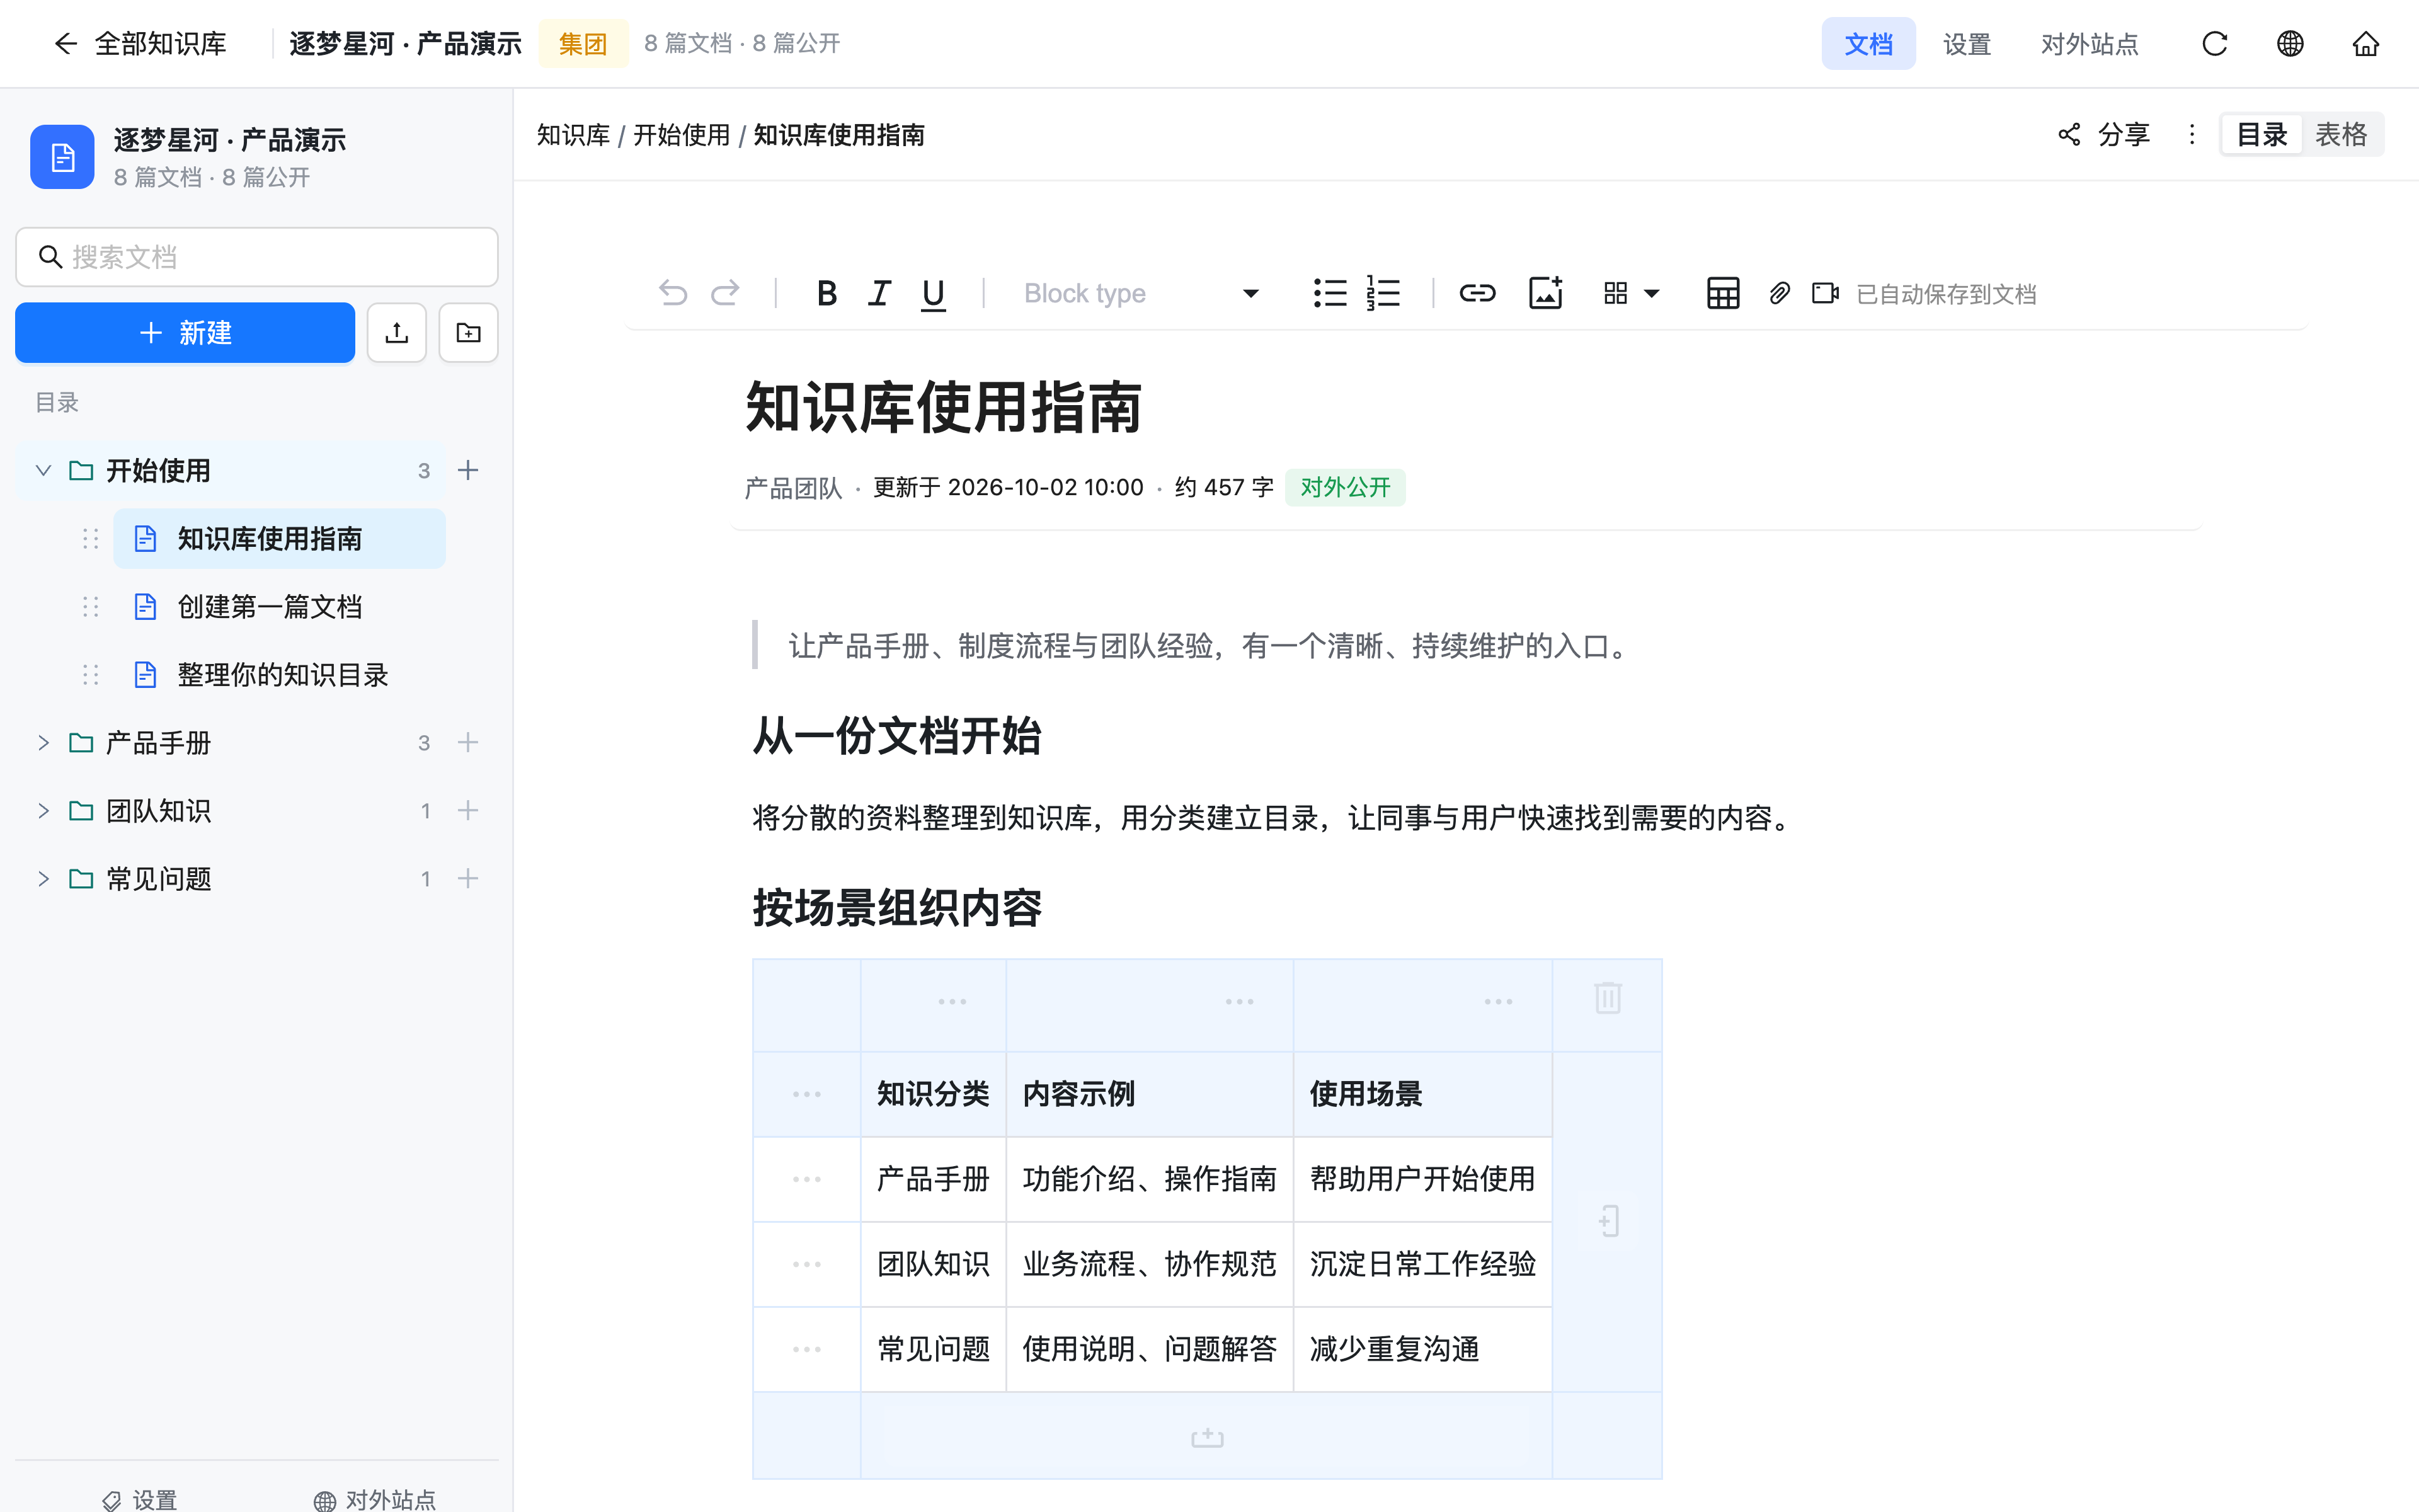Open the 对外站点 tab in top bar
This screenshot has width=2419, height=1512.
[x=2089, y=43]
